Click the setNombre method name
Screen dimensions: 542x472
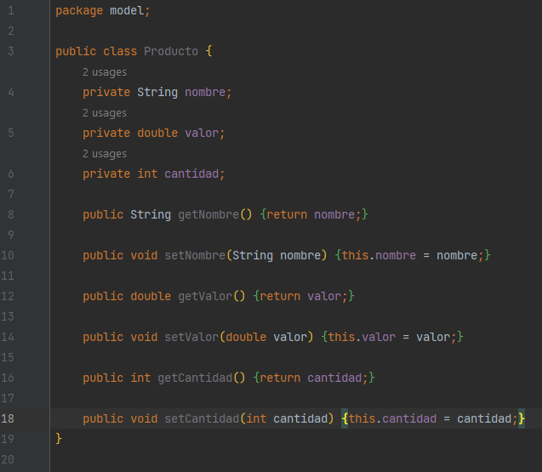(195, 255)
